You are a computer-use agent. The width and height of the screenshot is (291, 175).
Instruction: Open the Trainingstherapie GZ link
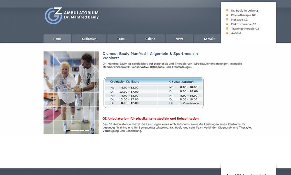tap(245, 29)
